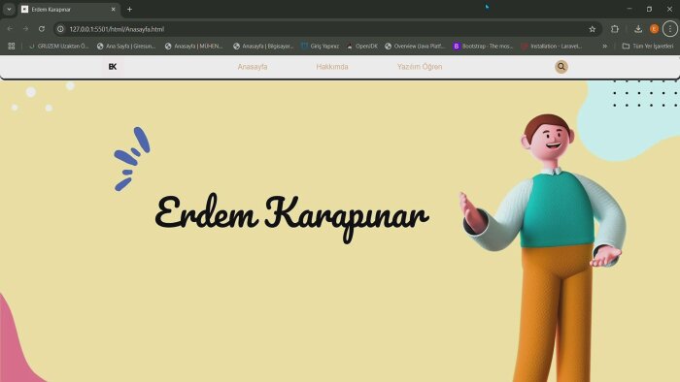
Task: Open the Anasayfa | MÜHEN bookmark
Action: (194, 46)
